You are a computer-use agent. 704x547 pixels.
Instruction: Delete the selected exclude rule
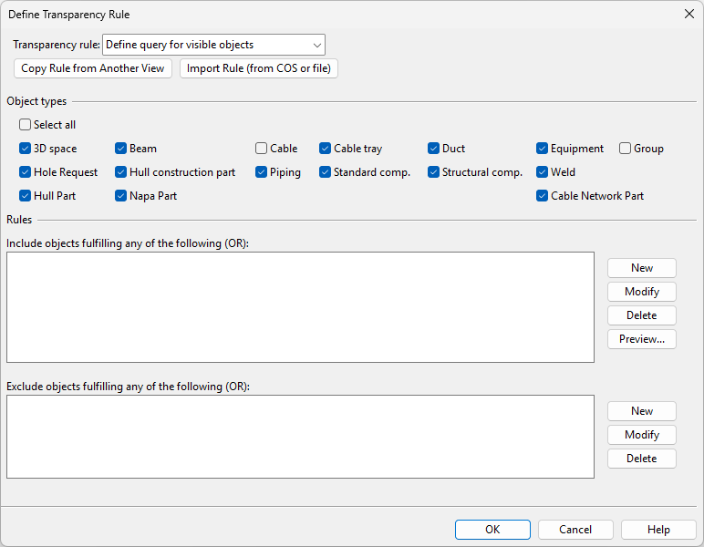[x=642, y=459]
